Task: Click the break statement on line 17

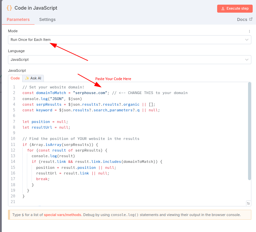Action: coord(43,179)
